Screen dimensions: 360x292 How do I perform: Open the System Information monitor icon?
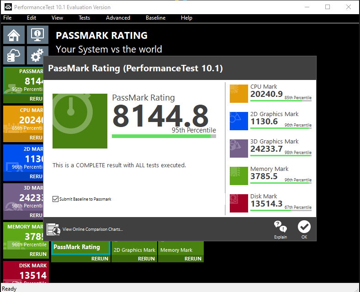click(37, 35)
